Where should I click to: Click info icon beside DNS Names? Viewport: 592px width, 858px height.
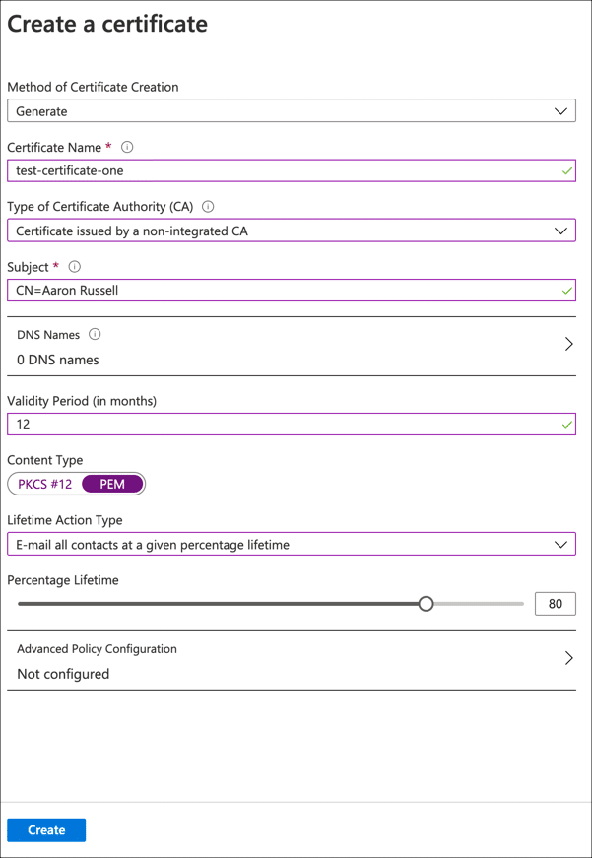[95, 335]
